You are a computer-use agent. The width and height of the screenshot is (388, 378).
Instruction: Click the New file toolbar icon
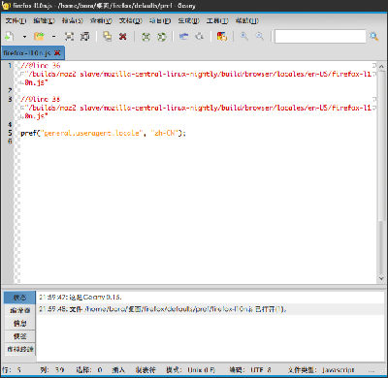10,36
